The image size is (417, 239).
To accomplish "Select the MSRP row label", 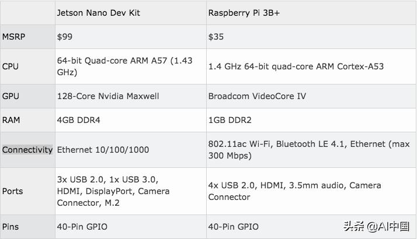I will click(x=14, y=37).
